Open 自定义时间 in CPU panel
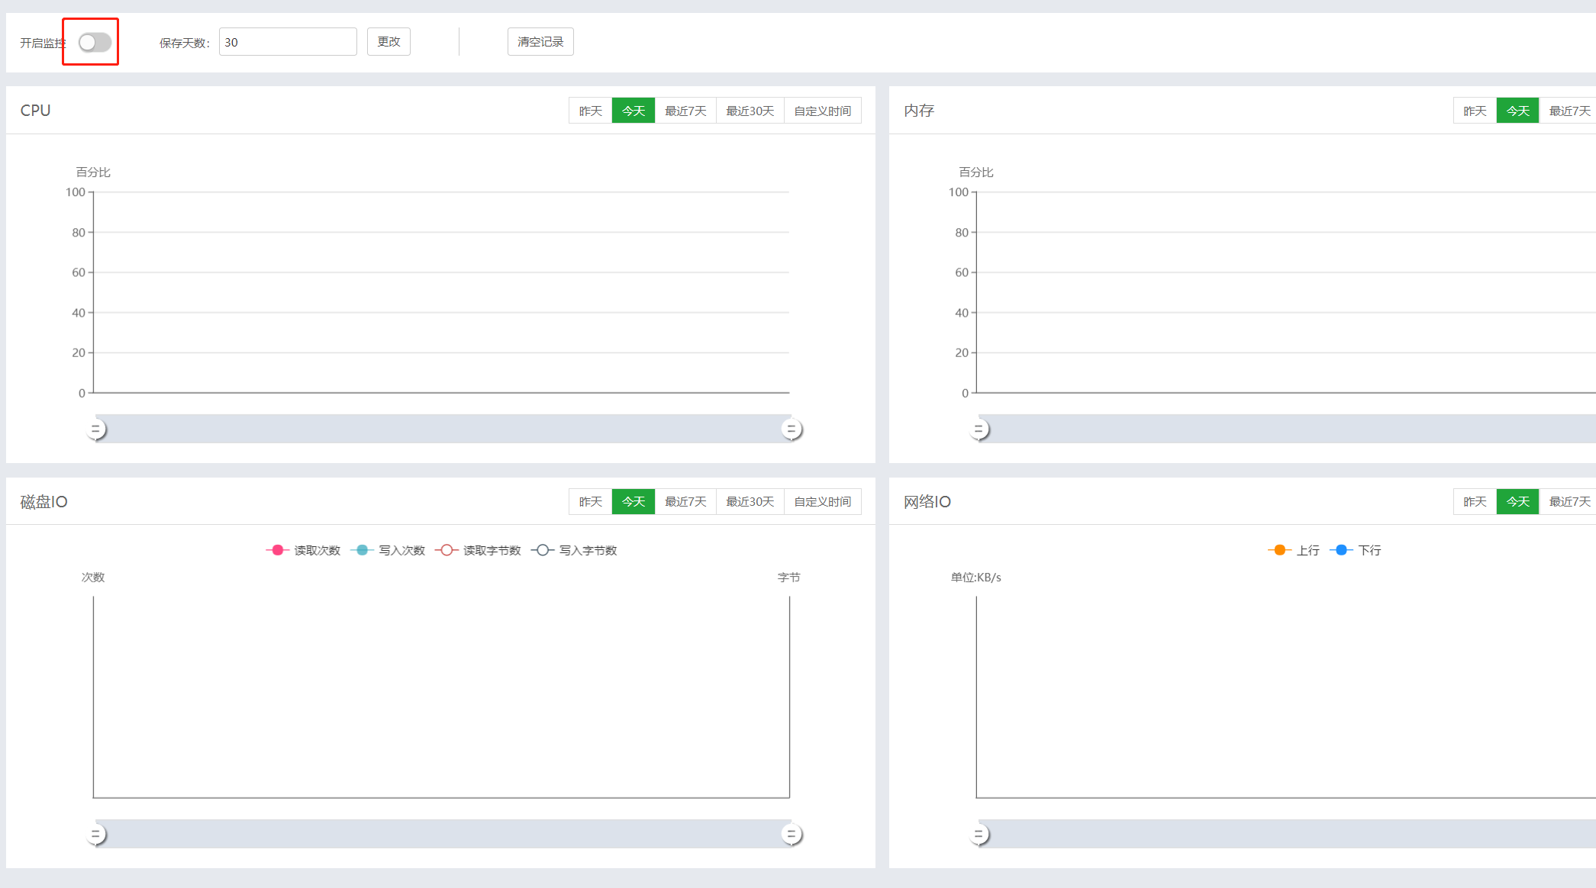 coord(822,111)
